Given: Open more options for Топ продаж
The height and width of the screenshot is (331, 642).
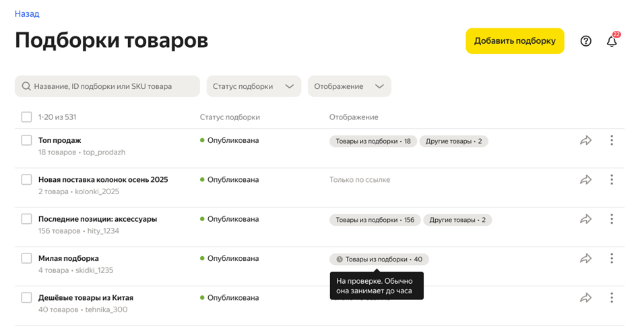Looking at the screenshot, I should pyautogui.click(x=612, y=140).
